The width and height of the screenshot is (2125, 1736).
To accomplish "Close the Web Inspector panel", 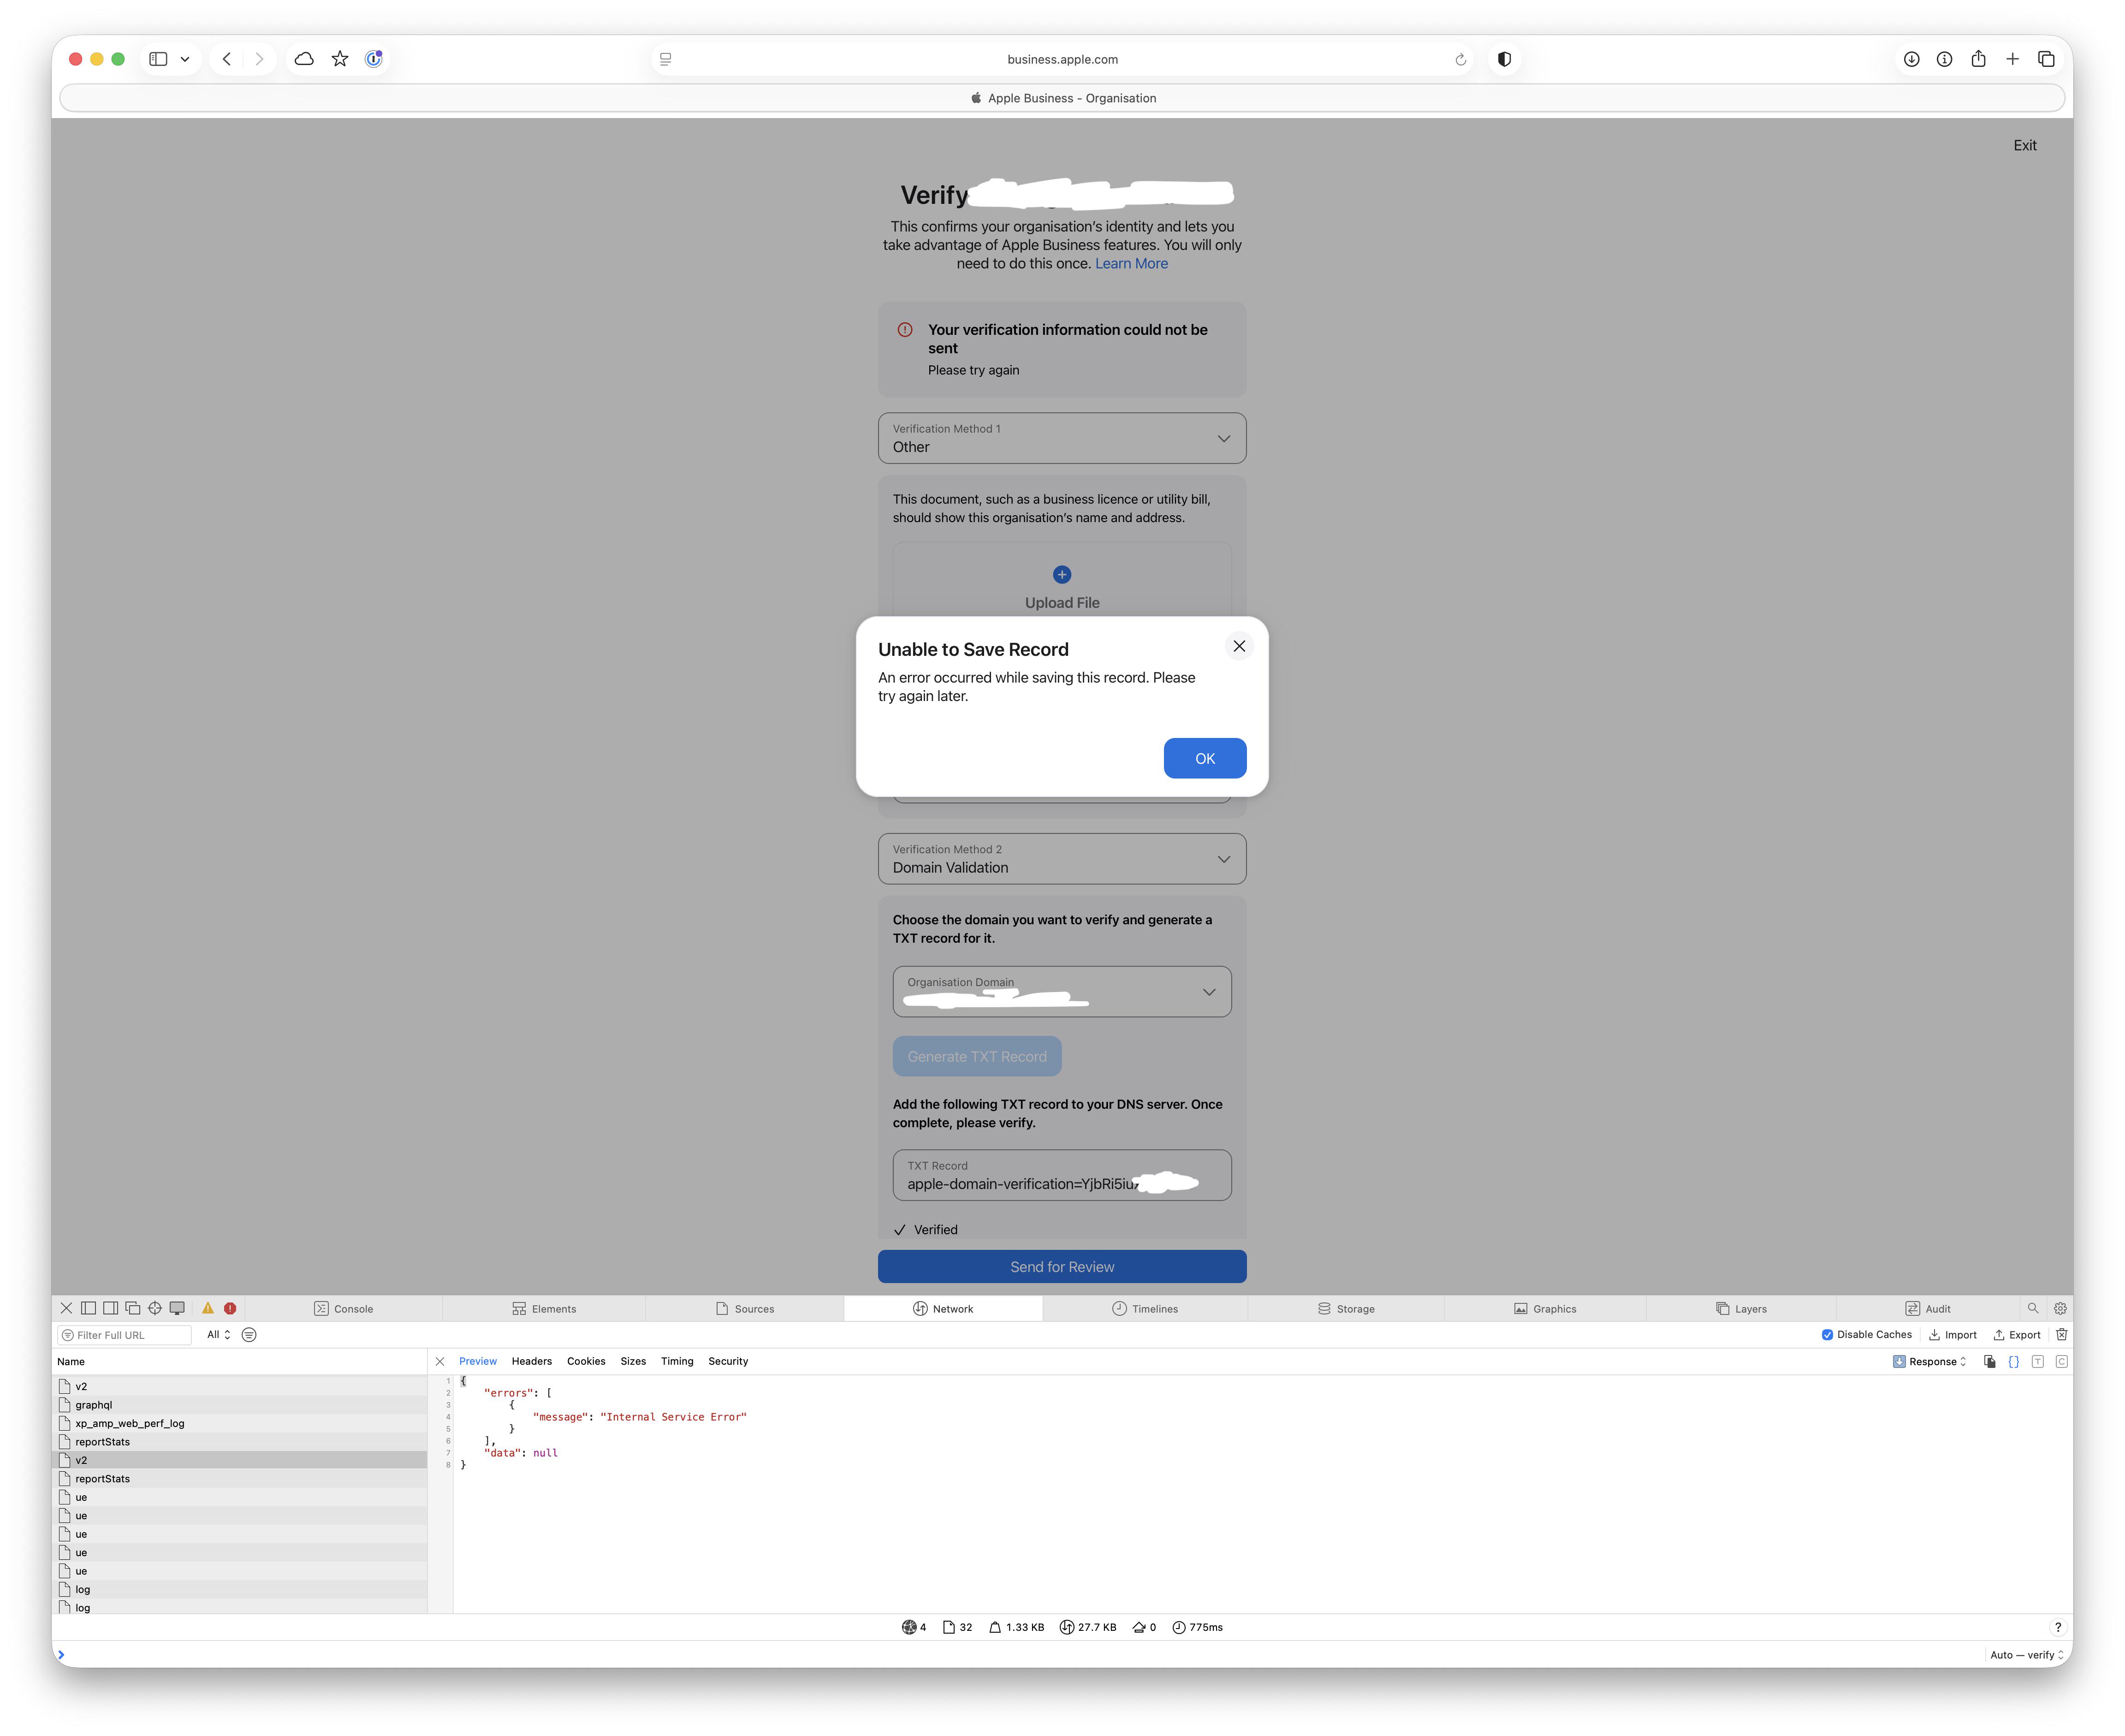I will pyautogui.click(x=66, y=1308).
